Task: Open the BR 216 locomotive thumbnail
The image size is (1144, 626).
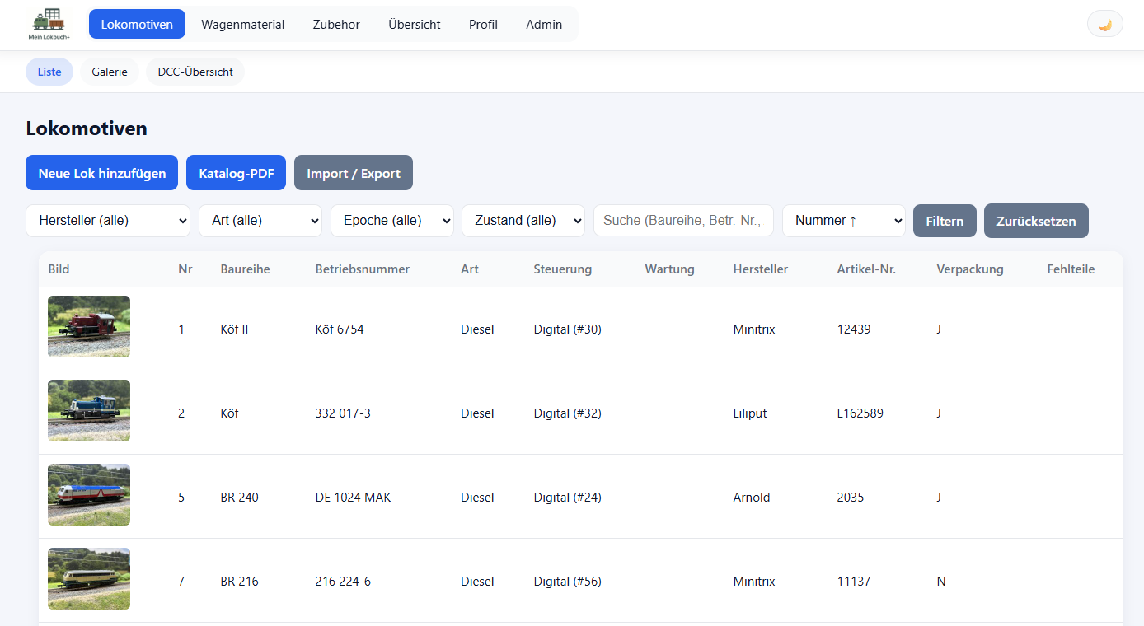Action: click(x=89, y=578)
